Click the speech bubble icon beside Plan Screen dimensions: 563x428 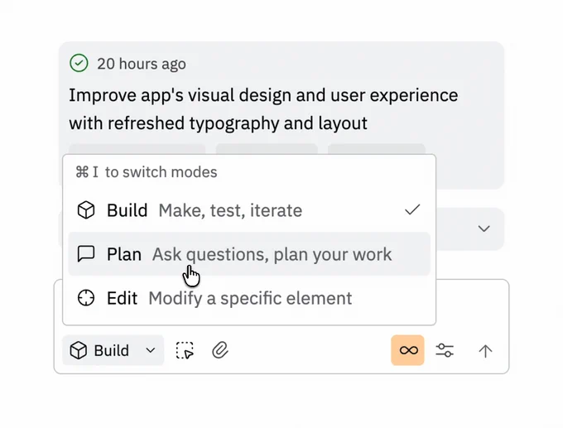[86, 254]
